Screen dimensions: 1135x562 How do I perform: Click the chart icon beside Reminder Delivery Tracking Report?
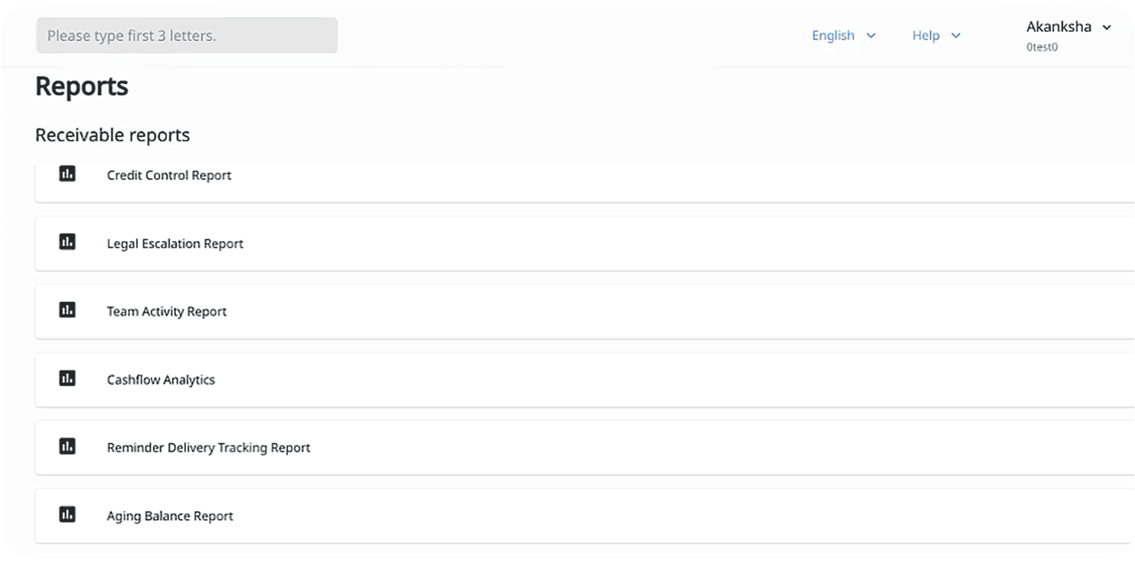pyautogui.click(x=67, y=446)
